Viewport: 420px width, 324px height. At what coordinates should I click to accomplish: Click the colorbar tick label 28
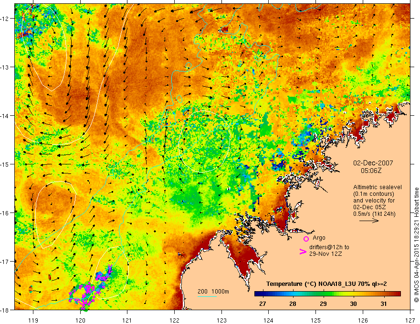[293, 304]
